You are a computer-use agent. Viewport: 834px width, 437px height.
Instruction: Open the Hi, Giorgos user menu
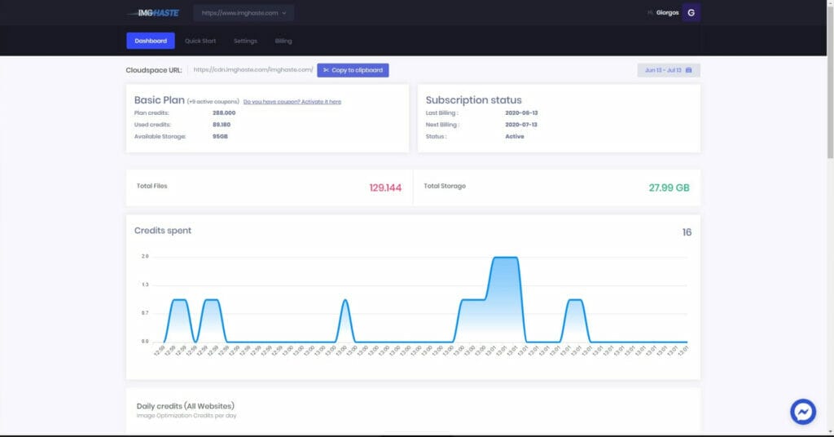662,13
